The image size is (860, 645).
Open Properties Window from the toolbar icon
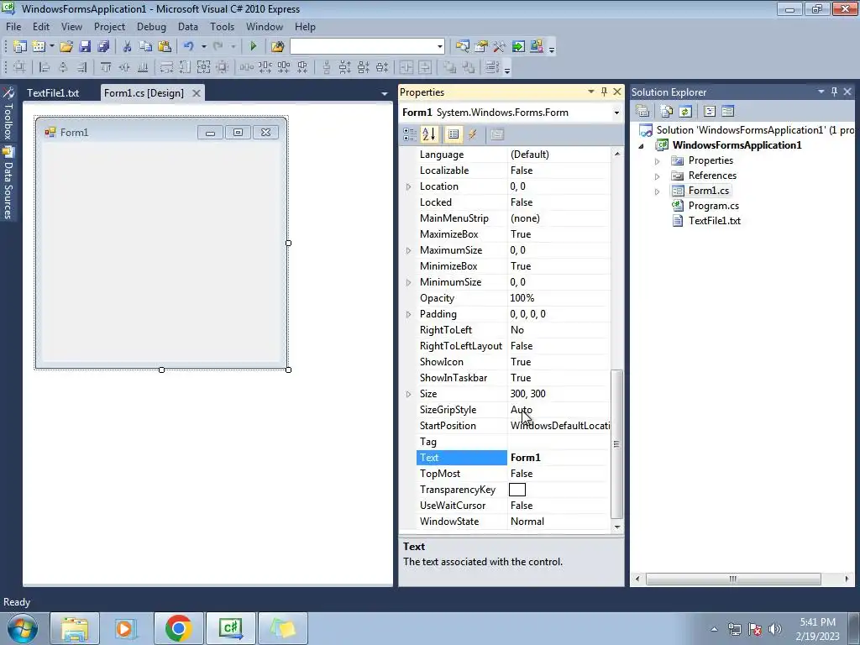tap(481, 47)
